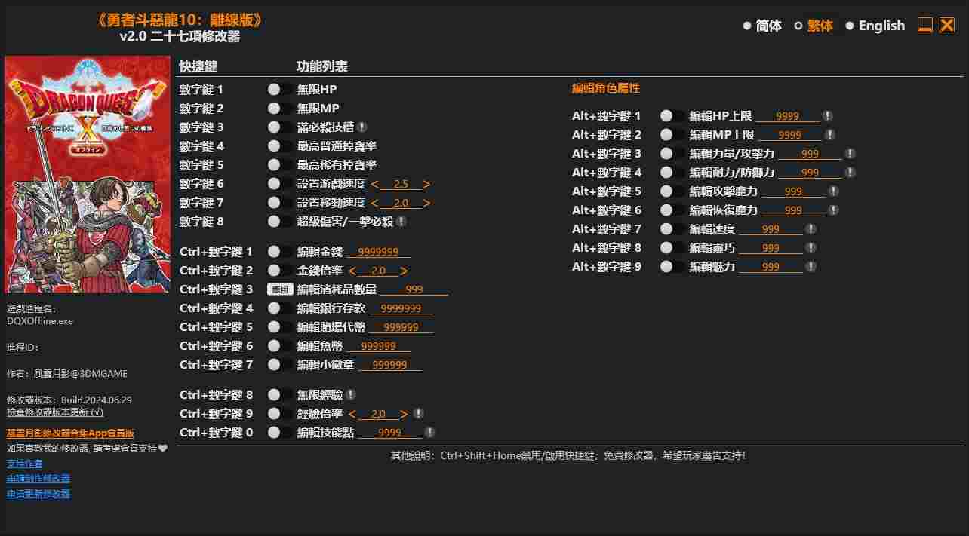The image size is (969, 536).
Task: Click the info icon next to 滿必殺技槽
Action: click(362, 127)
